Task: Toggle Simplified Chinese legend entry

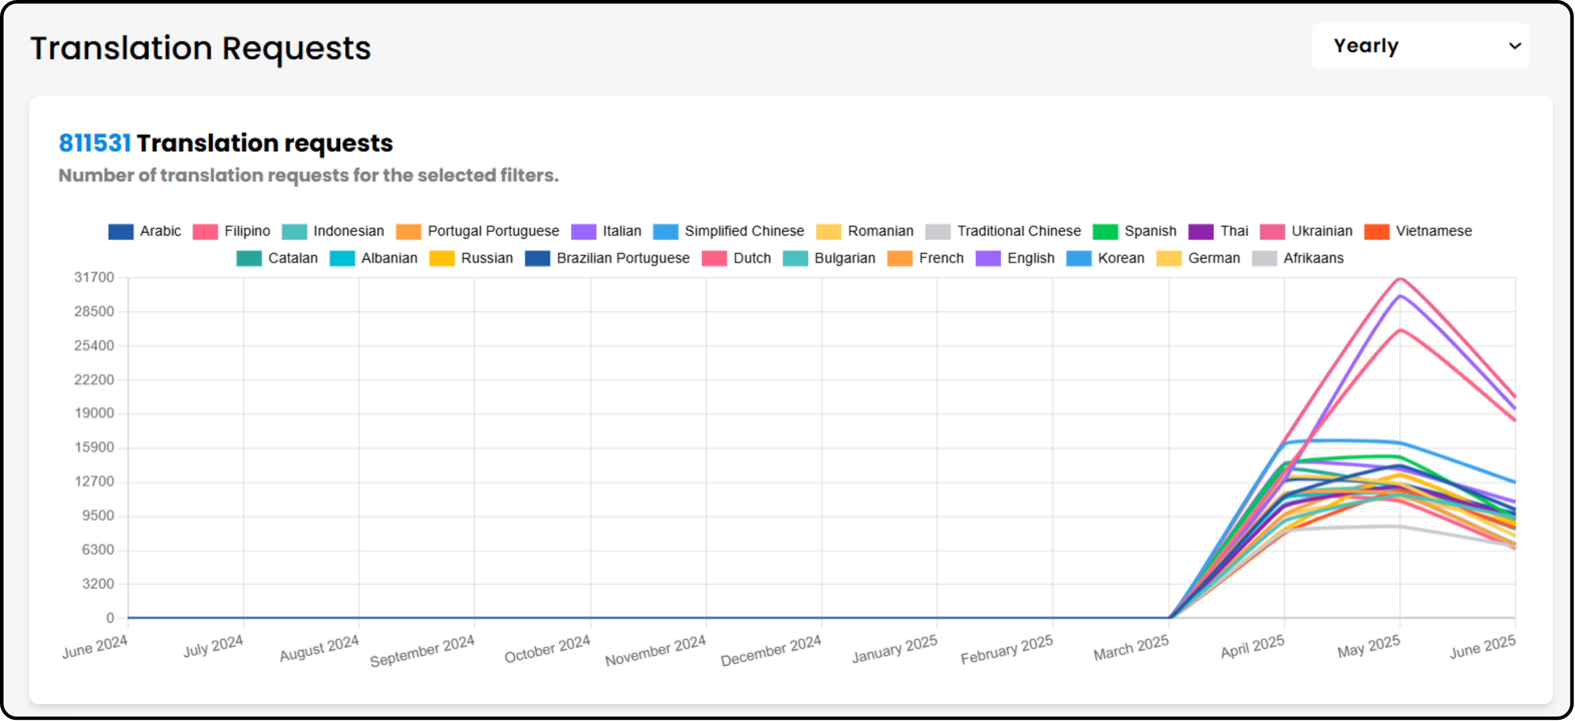Action: pyautogui.click(x=728, y=231)
